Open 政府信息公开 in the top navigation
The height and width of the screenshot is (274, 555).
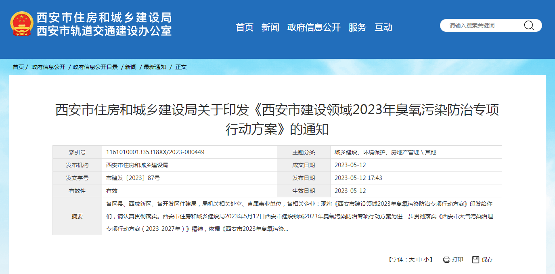click(314, 27)
